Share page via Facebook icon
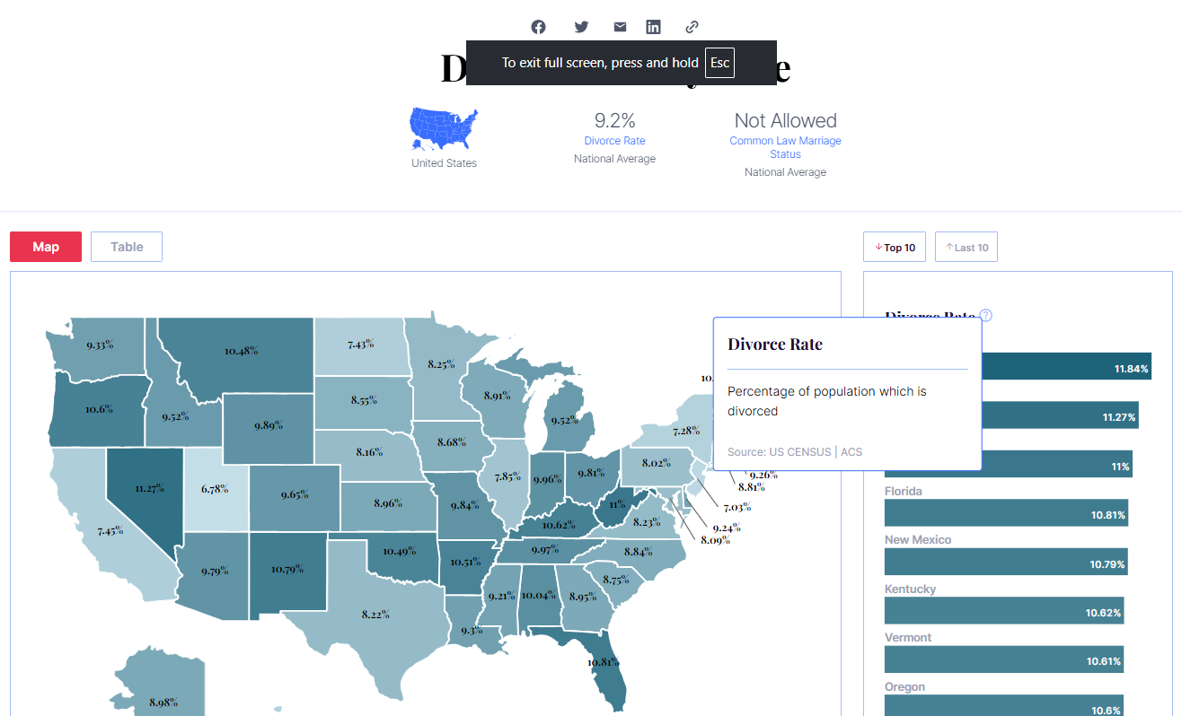Image resolution: width=1182 pixels, height=716 pixels. (x=538, y=27)
